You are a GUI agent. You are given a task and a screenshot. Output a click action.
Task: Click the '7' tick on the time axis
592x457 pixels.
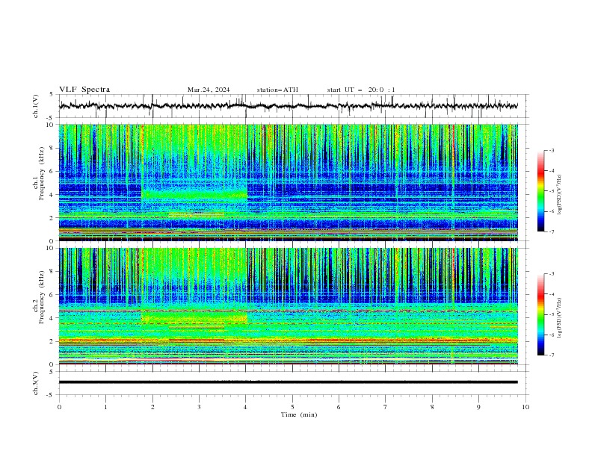[x=386, y=407]
